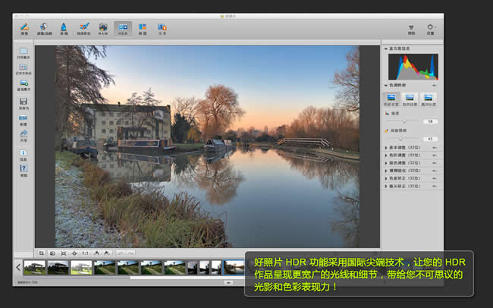Click the recent pictures icon in sidebar
The width and height of the screenshot is (493, 308).
pos(24,85)
